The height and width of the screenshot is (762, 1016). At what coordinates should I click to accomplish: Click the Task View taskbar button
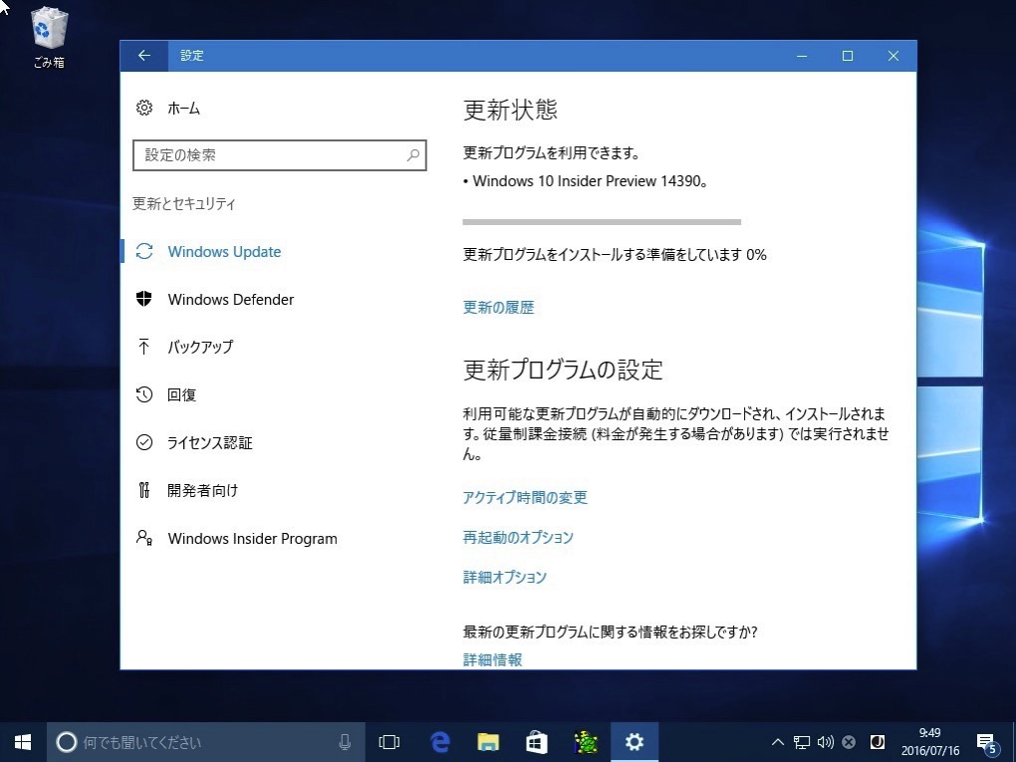(x=389, y=742)
